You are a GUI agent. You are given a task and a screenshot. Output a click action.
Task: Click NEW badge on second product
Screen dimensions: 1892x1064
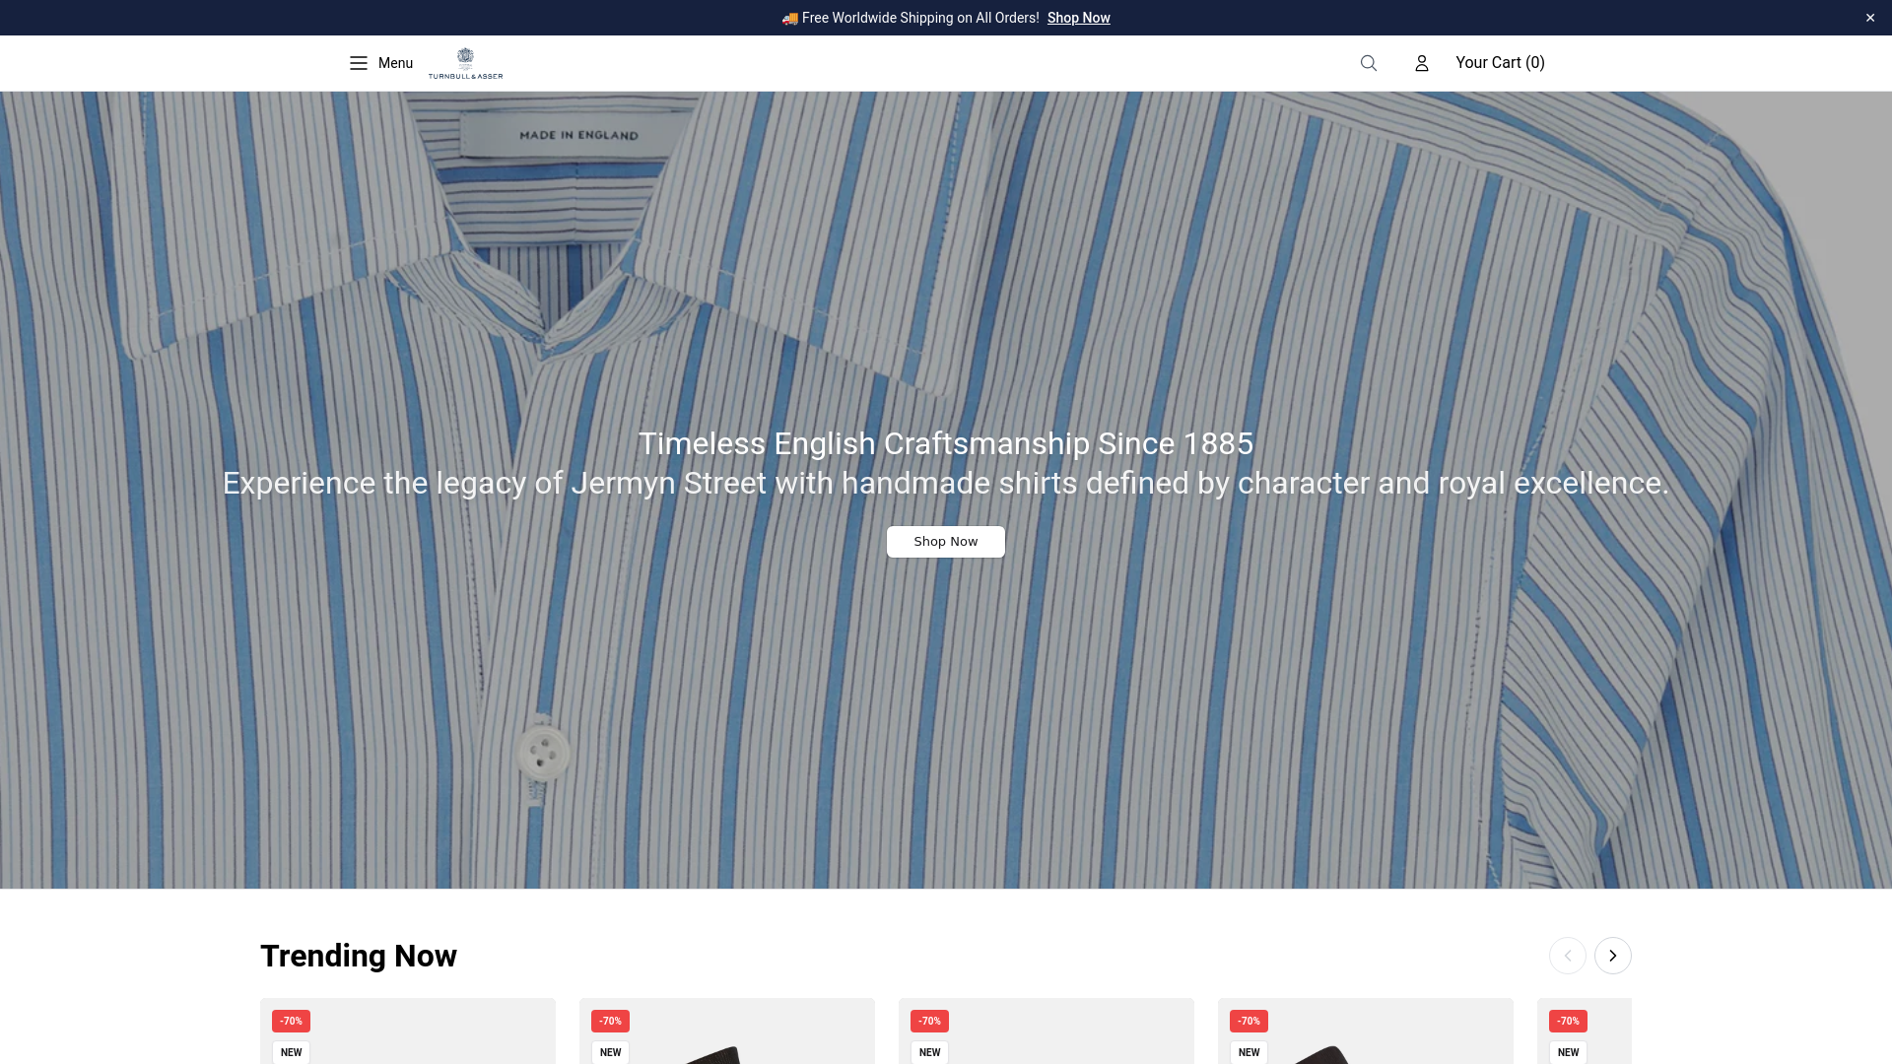(610, 1052)
